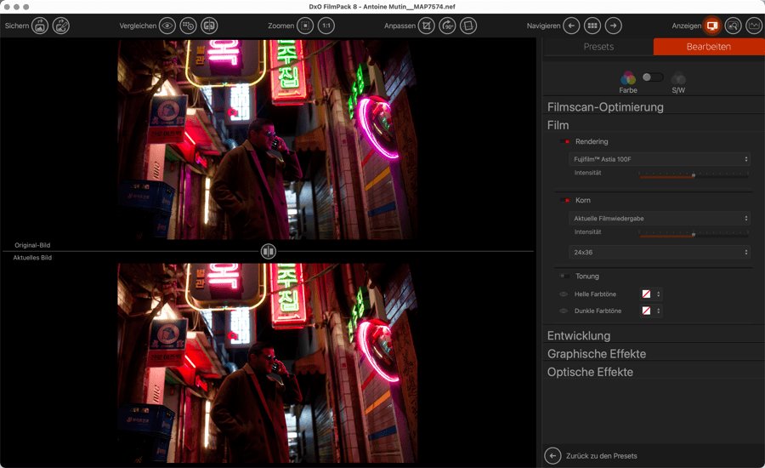This screenshot has width=765, height=468.
Task: Toggle between Farbe and S/W mode
Action: click(x=653, y=77)
